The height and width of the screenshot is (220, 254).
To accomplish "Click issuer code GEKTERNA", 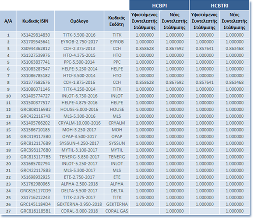I will 116,205.
